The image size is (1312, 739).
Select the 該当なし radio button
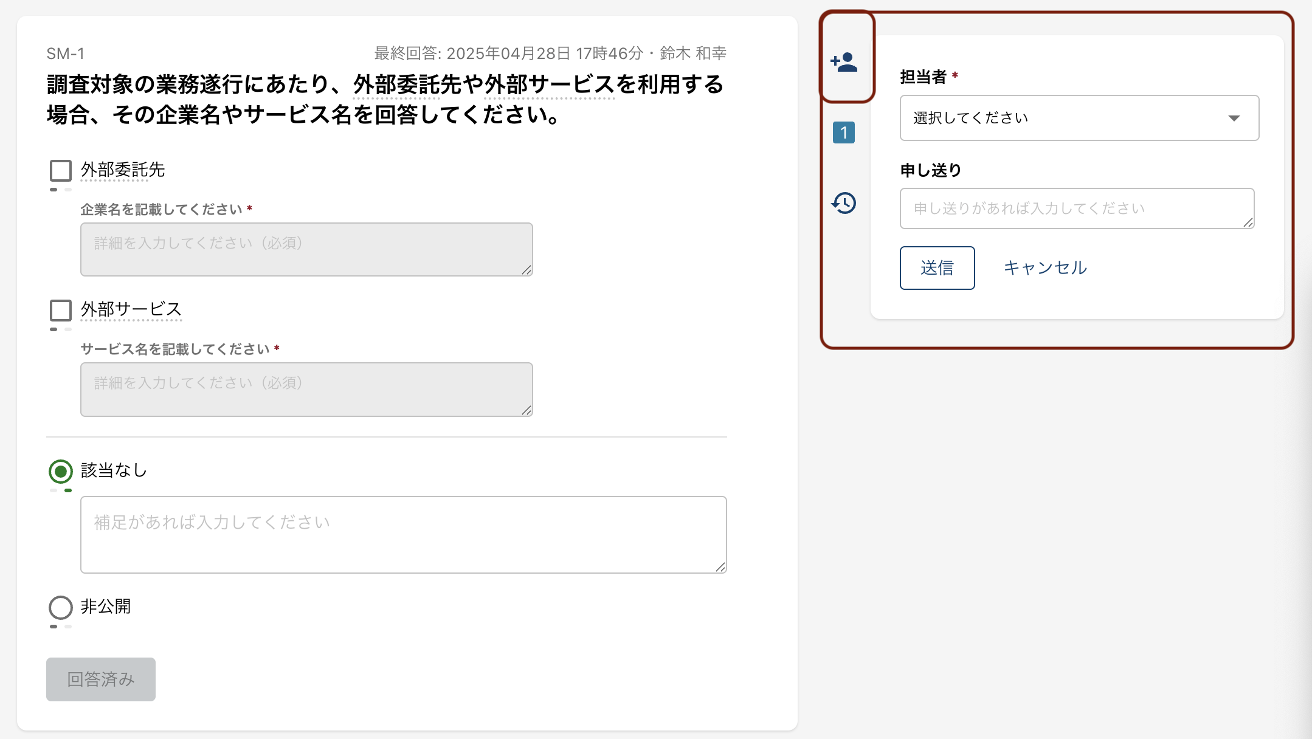(x=61, y=472)
